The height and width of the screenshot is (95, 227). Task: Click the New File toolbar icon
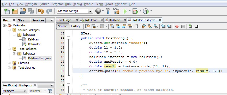click(7, 11)
